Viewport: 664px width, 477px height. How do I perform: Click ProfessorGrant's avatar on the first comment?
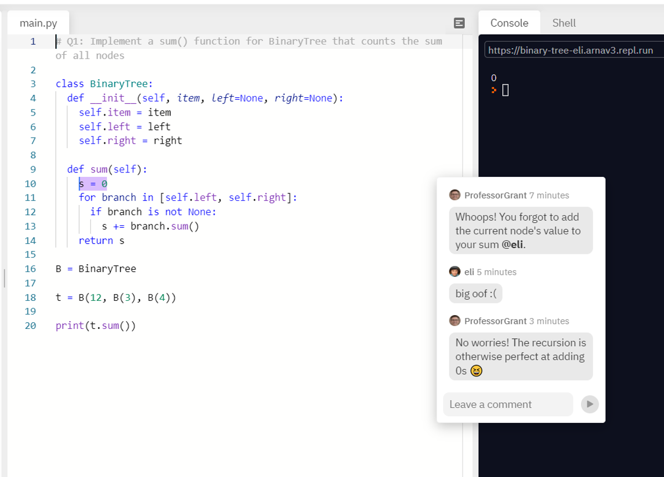[455, 195]
